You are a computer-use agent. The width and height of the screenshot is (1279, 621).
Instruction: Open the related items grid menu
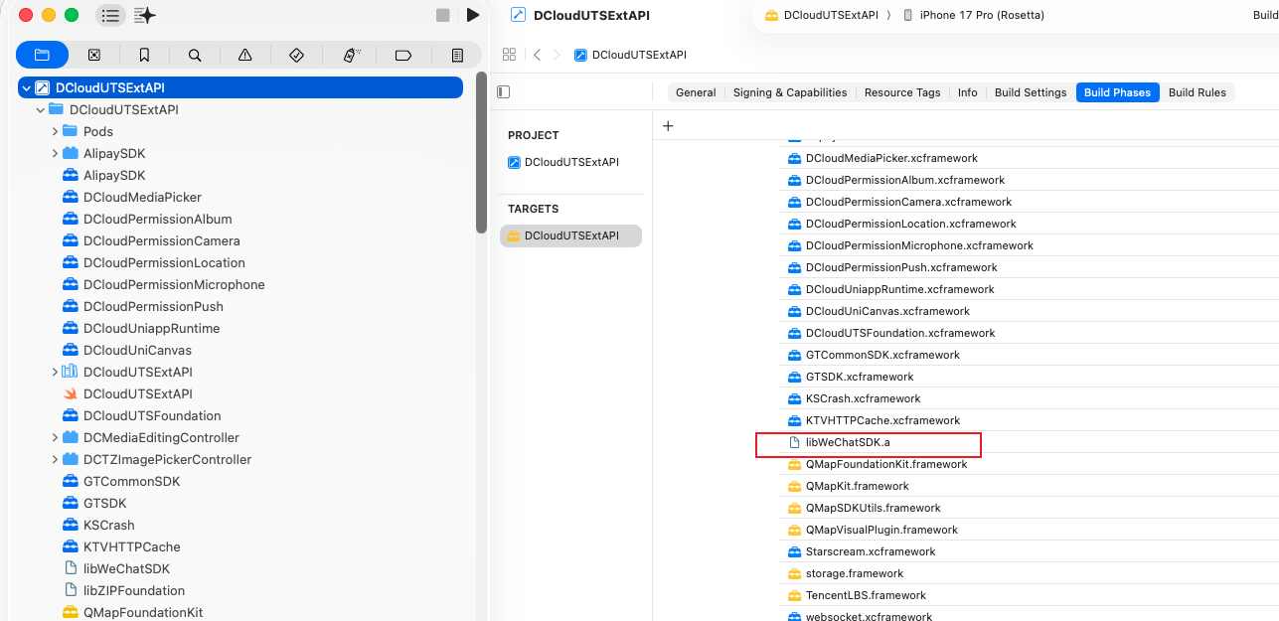pos(509,55)
